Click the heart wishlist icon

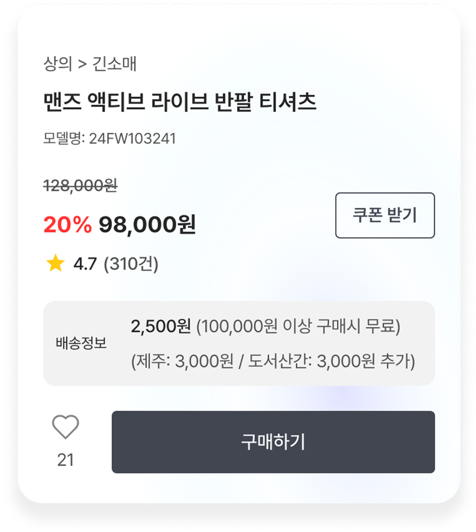pyautogui.click(x=65, y=426)
